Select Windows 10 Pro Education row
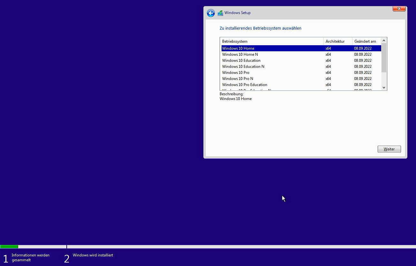416x266 pixels. (x=301, y=85)
